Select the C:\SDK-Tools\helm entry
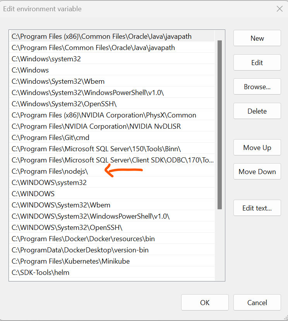 41,273
